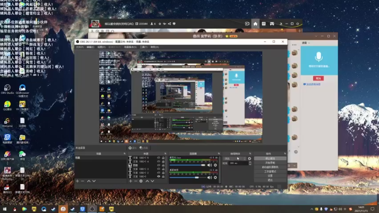This screenshot has width=379, height=213.
Task: Open the 编辑(E) menu in OBS
Action: (x=90, y=47)
